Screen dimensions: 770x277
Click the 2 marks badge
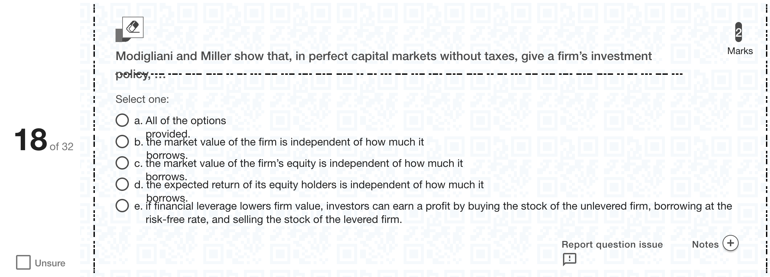tap(739, 32)
